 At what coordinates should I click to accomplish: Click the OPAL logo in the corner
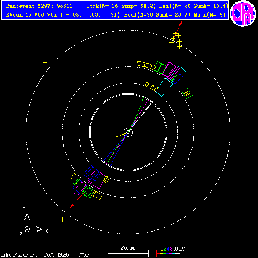click(x=243, y=13)
